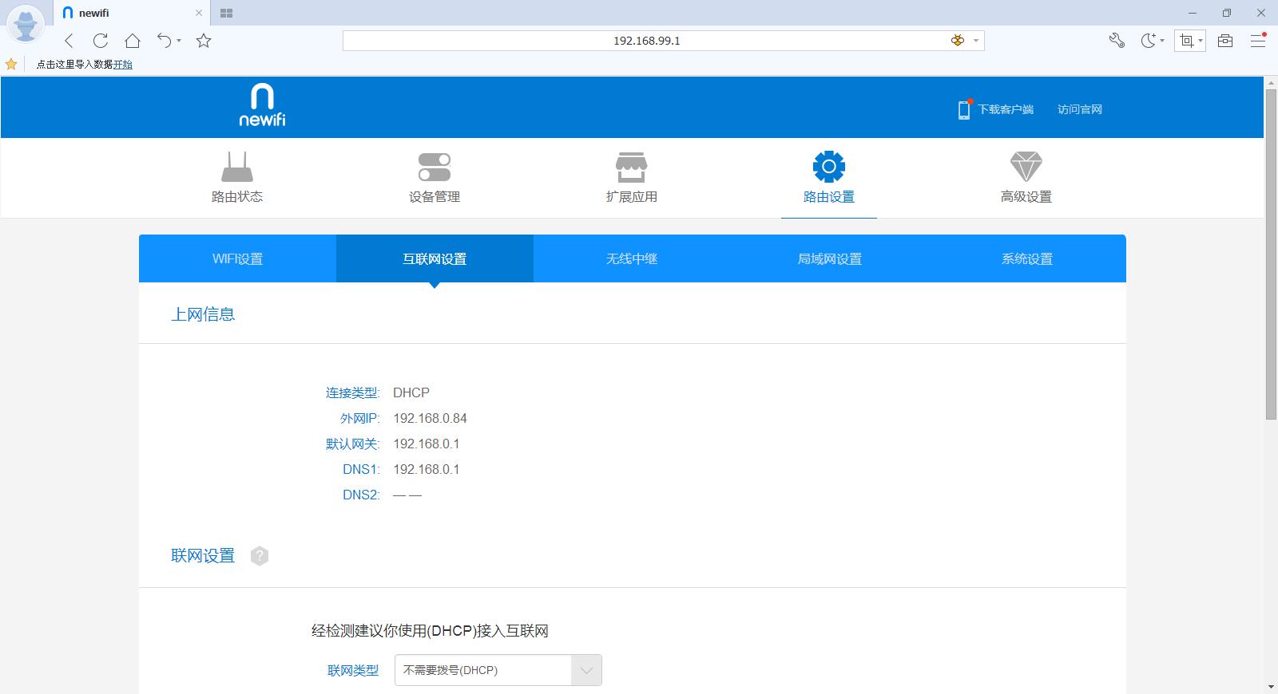Open 路由状态 router status icon

click(x=237, y=167)
